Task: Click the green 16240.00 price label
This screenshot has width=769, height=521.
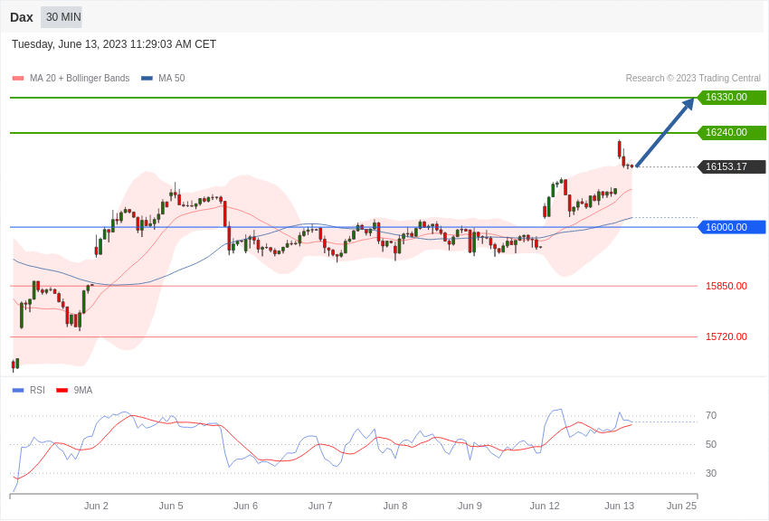Action: point(732,133)
